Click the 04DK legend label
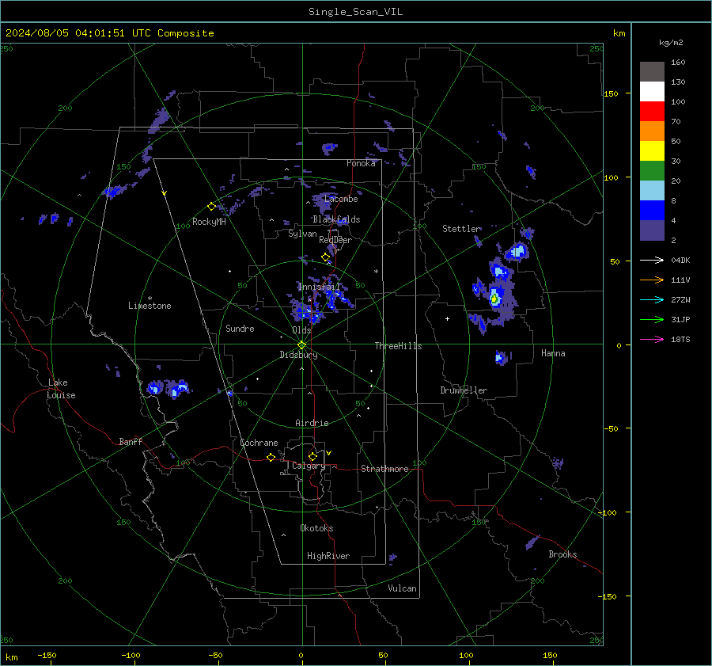 coord(680,261)
